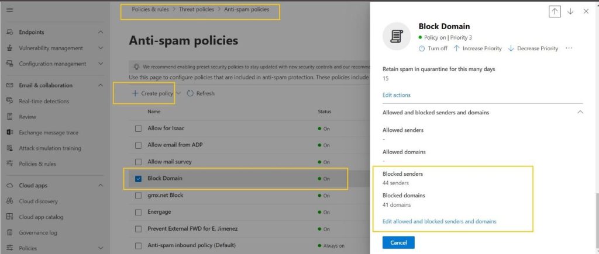
Task: Expand Vulnerability management submenu
Action: (101, 48)
